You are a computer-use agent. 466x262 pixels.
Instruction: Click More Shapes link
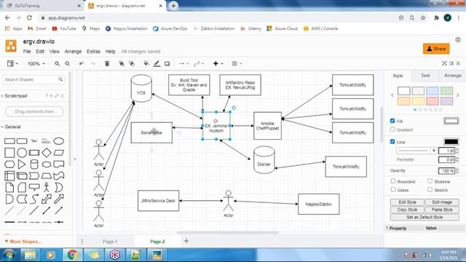(23, 242)
